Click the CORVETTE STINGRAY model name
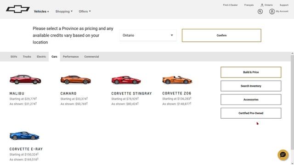The width and height of the screenshot is (294, 165). coord(131,93)
